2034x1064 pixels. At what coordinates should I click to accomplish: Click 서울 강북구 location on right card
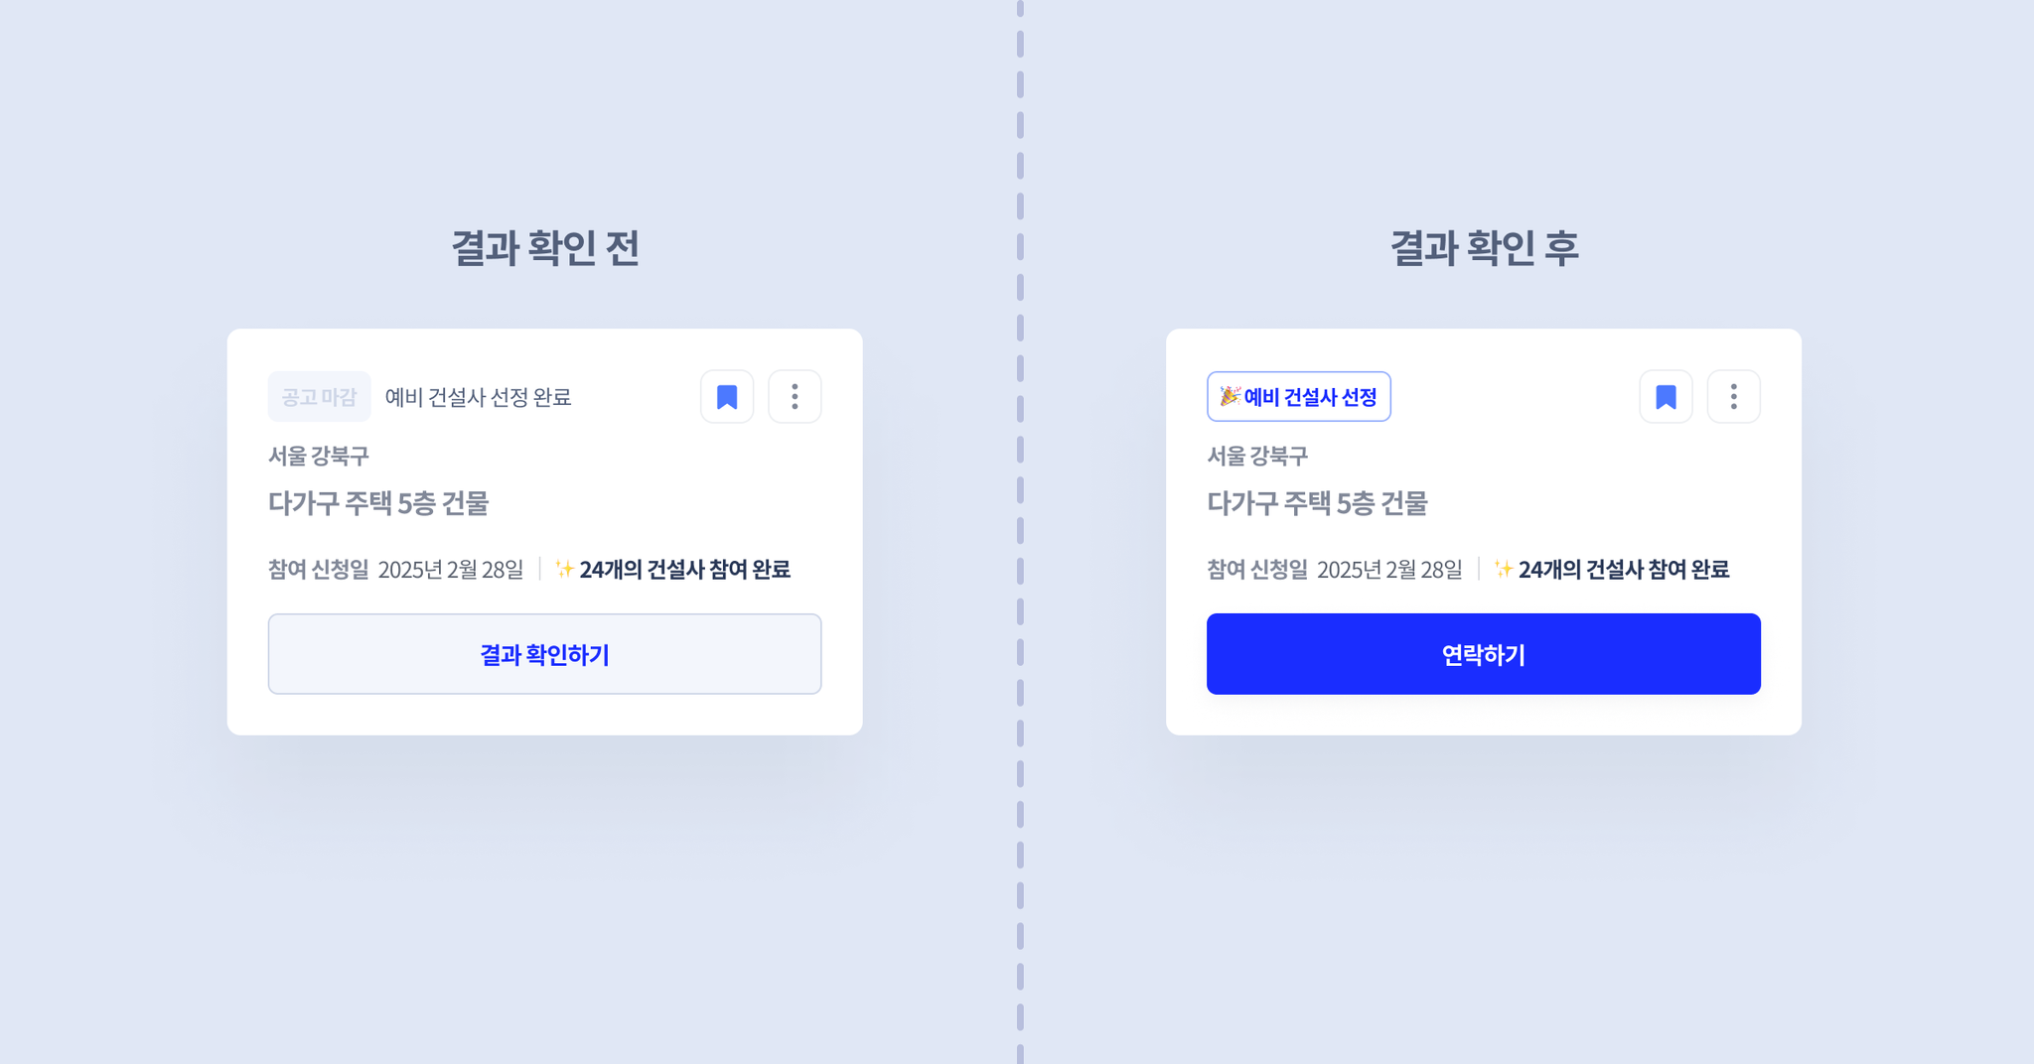tap(1257, 456)
